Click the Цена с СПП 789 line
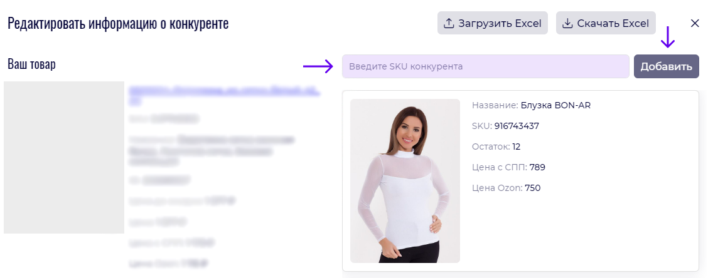 pos(508,167)
